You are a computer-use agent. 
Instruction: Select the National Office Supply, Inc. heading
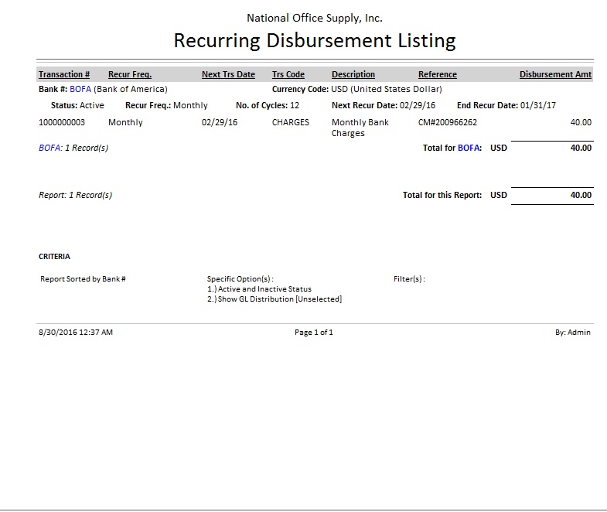coord(315,18)
